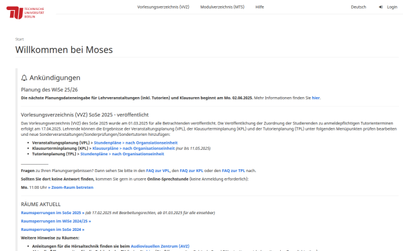The image size is (403, 251).
Task: Open Raumsperrungen im WiSe 2024/25 link
Action: [x=56, y=222]
